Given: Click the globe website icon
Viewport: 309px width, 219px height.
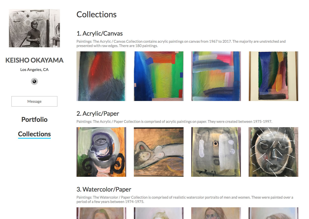Looking at the screenshot, I should [34, 81].
